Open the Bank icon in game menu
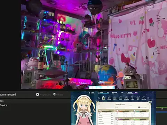Screen dimensions: 167x125 (115, 98)
